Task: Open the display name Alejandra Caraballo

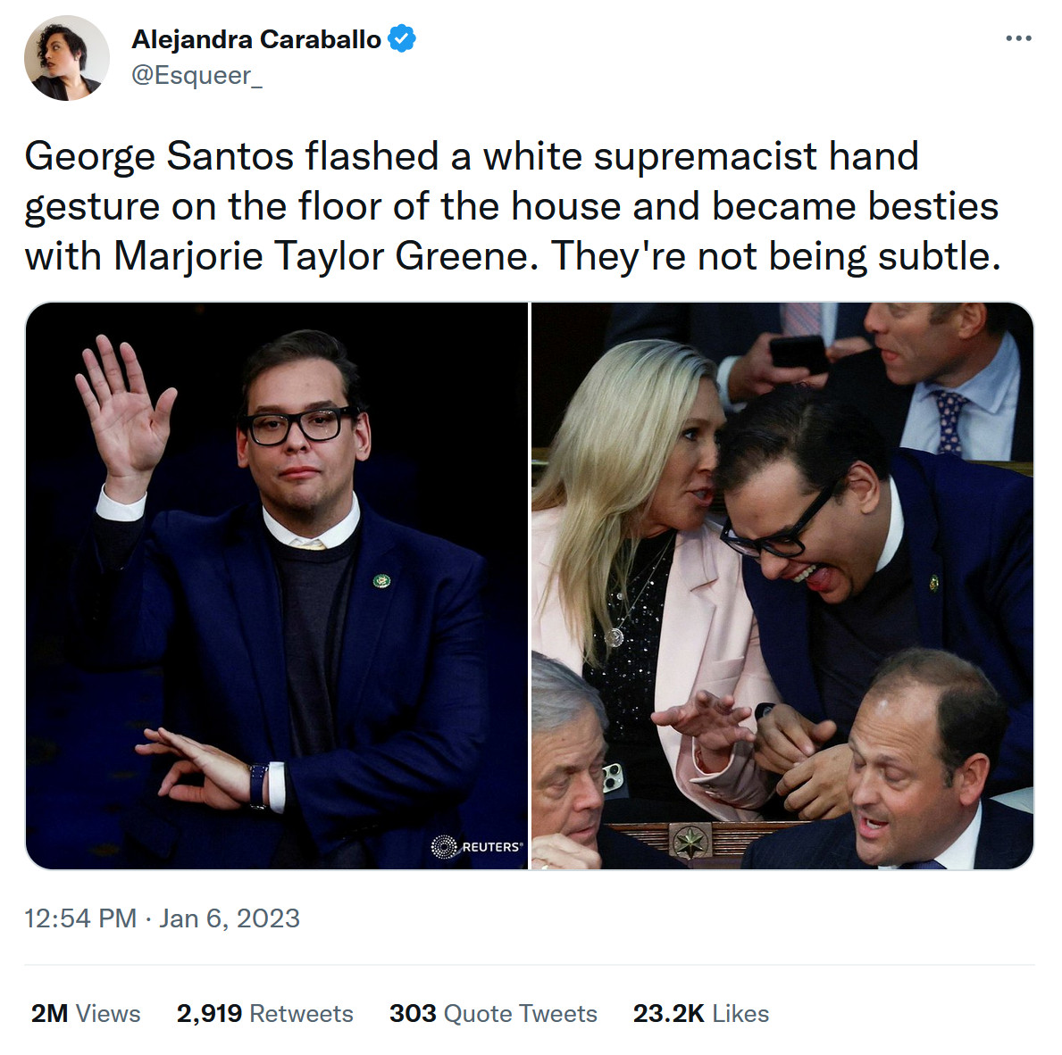Action: 256,39
